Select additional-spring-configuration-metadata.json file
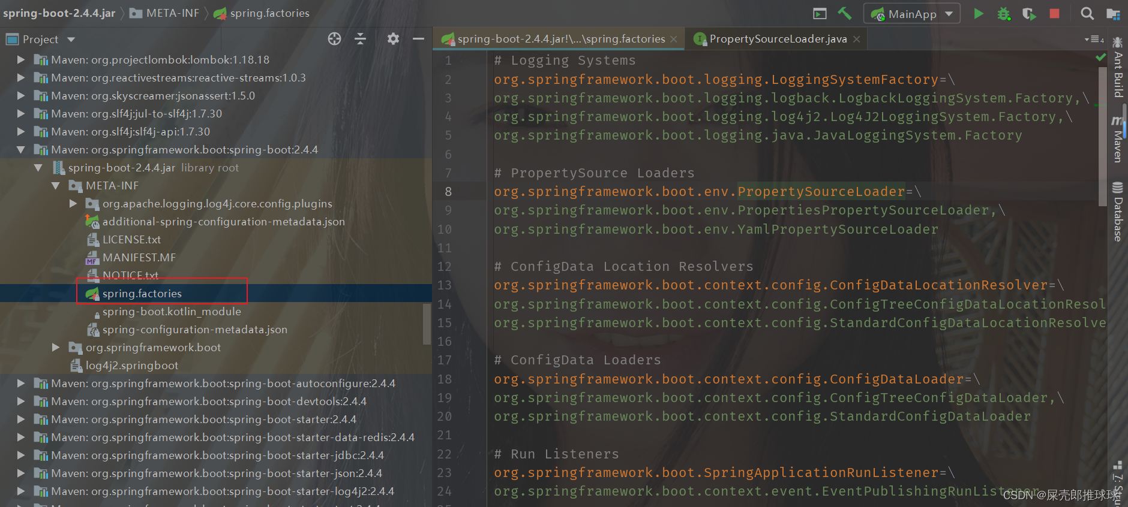This screenshot has height=507, width=1128. click(223, 222)
